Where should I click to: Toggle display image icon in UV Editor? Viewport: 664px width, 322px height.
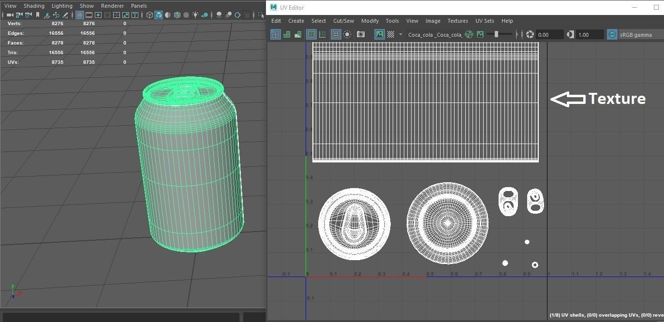click(379, 34)
